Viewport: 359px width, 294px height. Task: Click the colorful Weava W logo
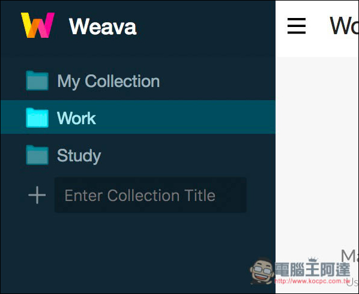pos(38,25)
